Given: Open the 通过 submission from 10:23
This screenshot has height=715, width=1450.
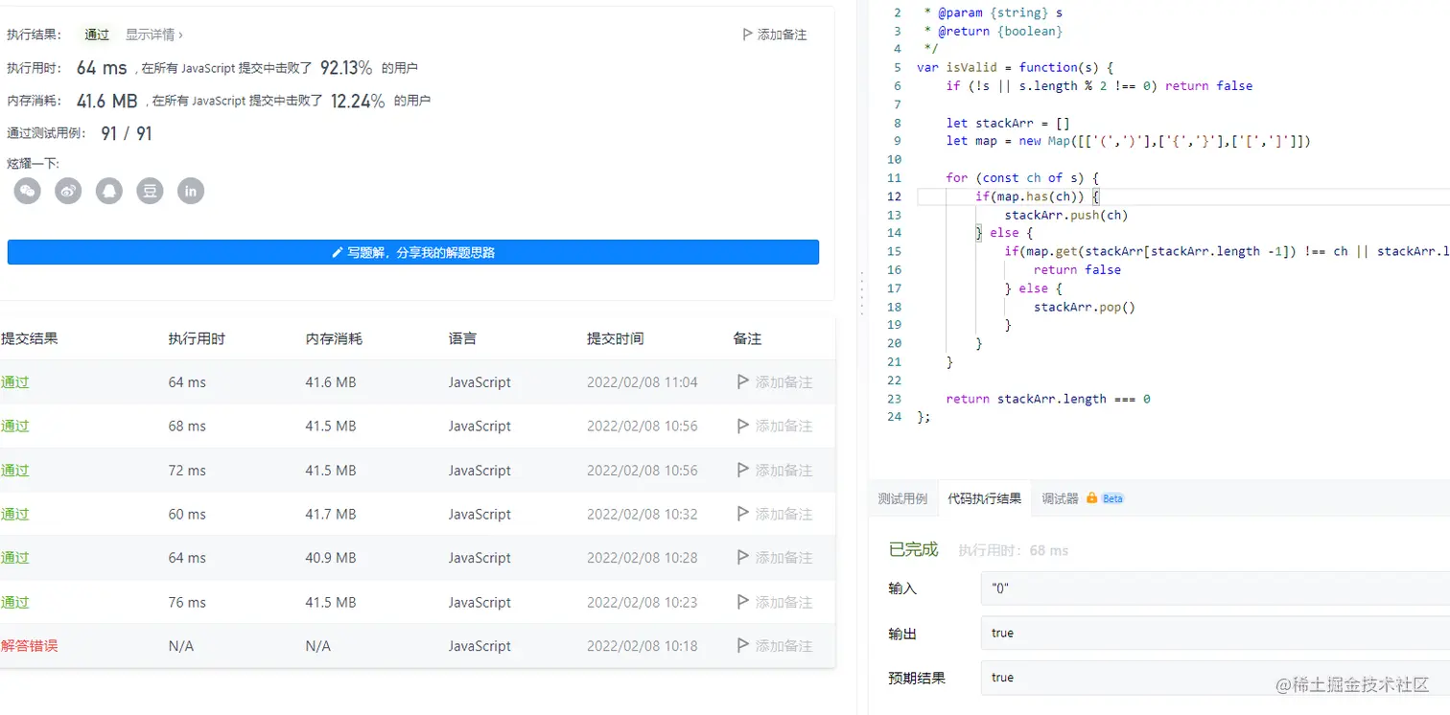Looking at the screenshot, I should pyautogui.click(x=15, y=603).
